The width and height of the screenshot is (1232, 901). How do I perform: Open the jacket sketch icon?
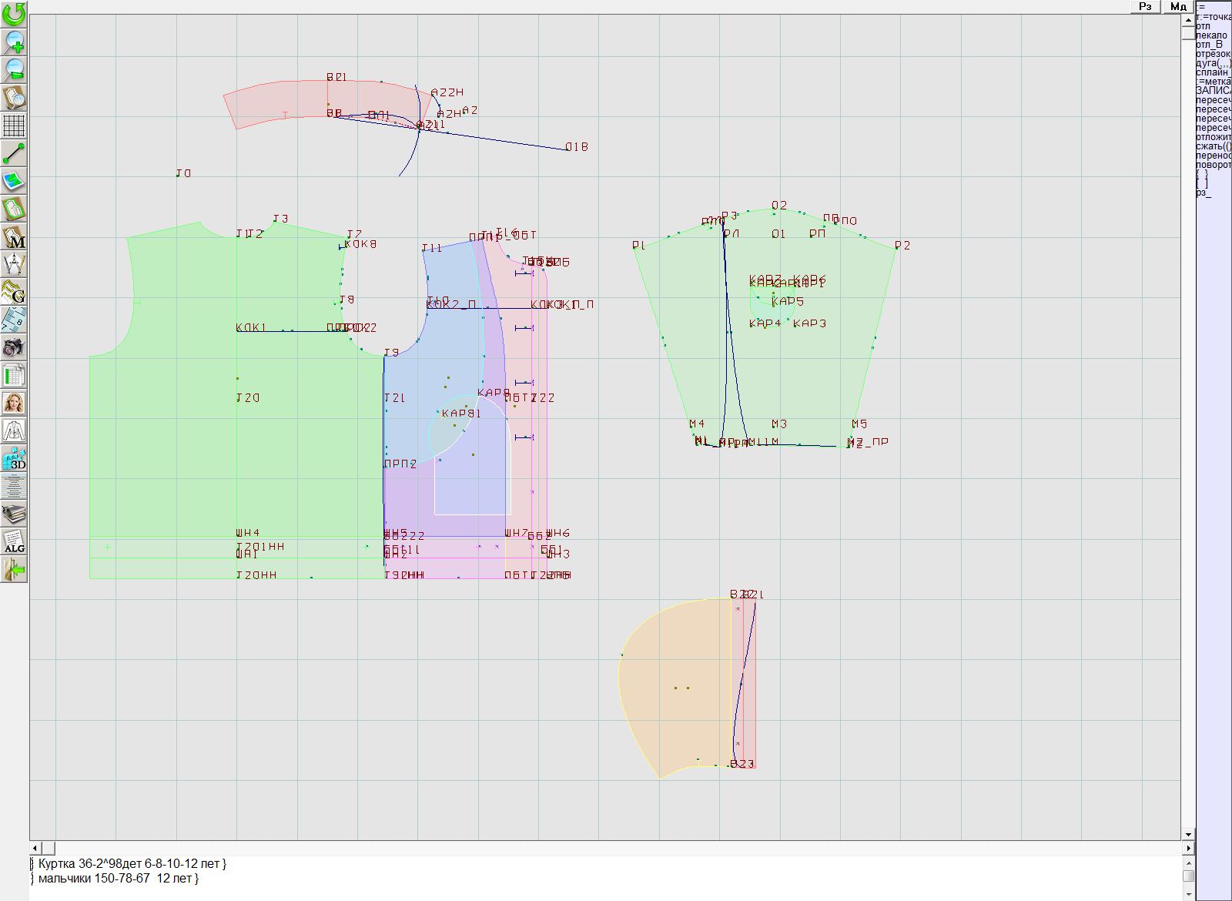tap(14, 430)
